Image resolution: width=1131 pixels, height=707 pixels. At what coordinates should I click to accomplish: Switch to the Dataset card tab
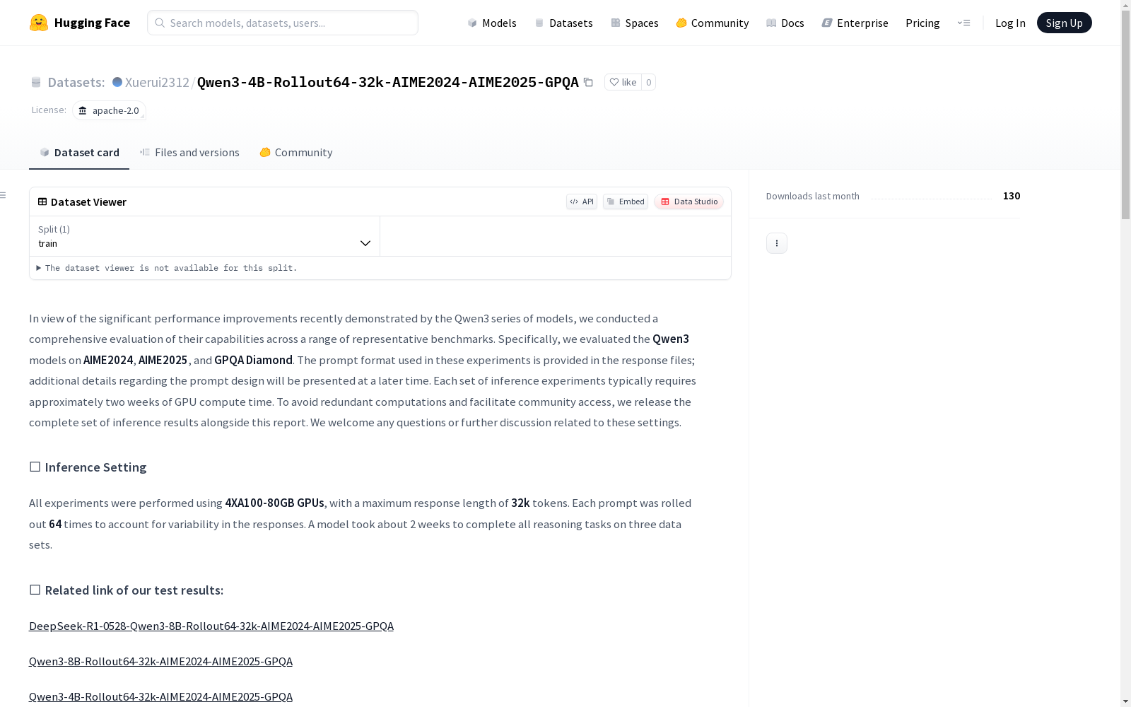point(79,152)
